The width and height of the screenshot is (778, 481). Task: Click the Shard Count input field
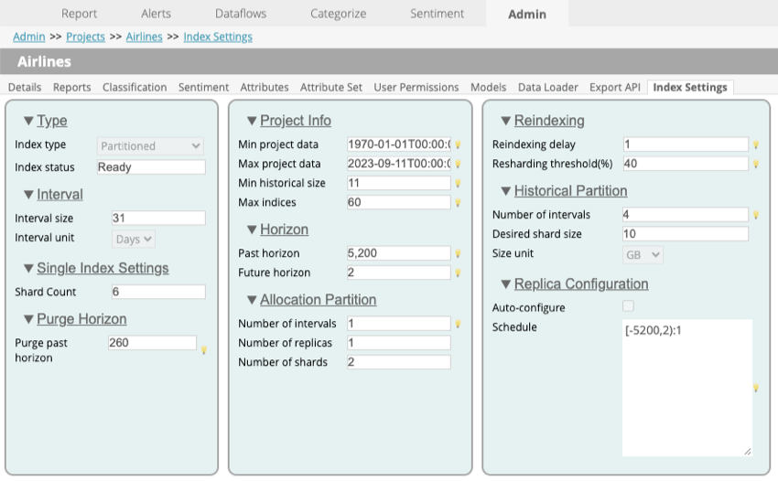(157, 292)
